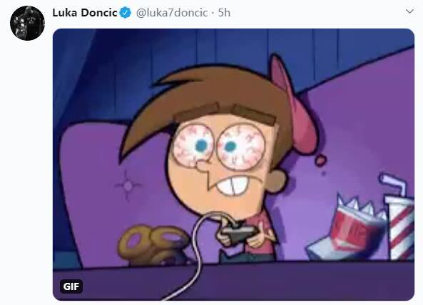Screen dimensions: 423x305
Task: Open Luka Doncic's profile picture avatar
Action: pyautogui.click(x=27, y=24)
